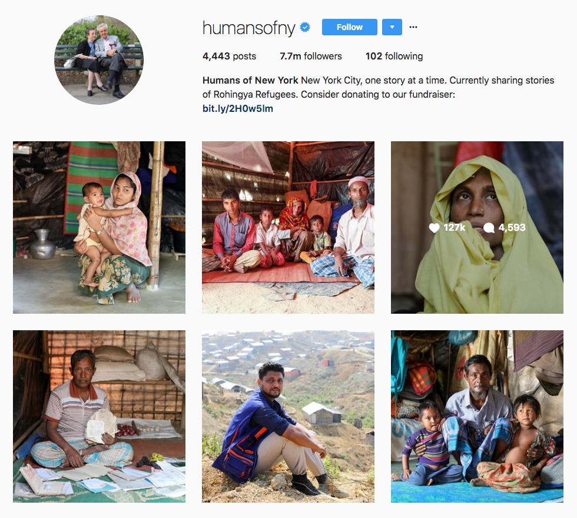Click the 4,593 comments count
The image size is (577, 518).
click(512, 228)
